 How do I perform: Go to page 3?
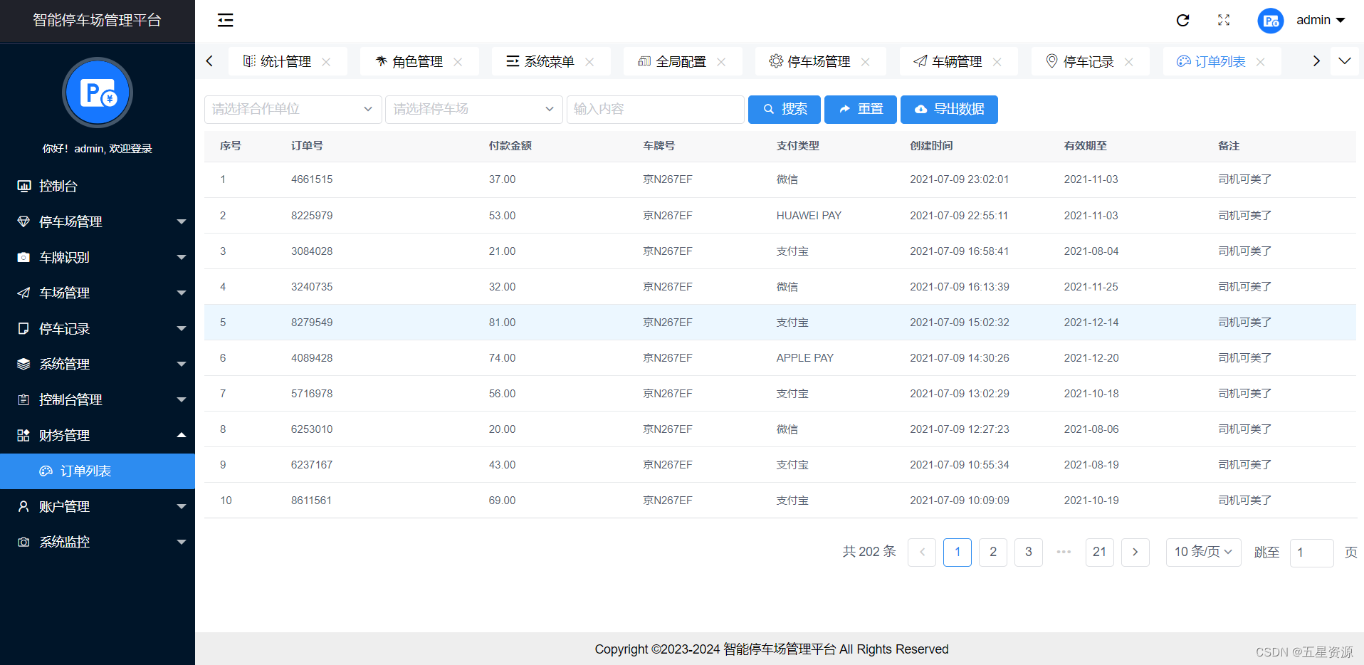(1029, 552)
